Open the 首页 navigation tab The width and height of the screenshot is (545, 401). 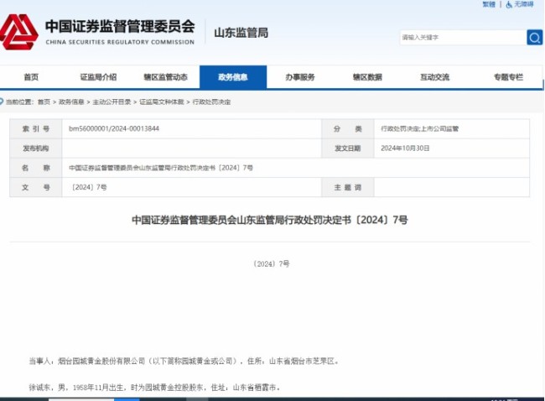(x=31, y=77)
